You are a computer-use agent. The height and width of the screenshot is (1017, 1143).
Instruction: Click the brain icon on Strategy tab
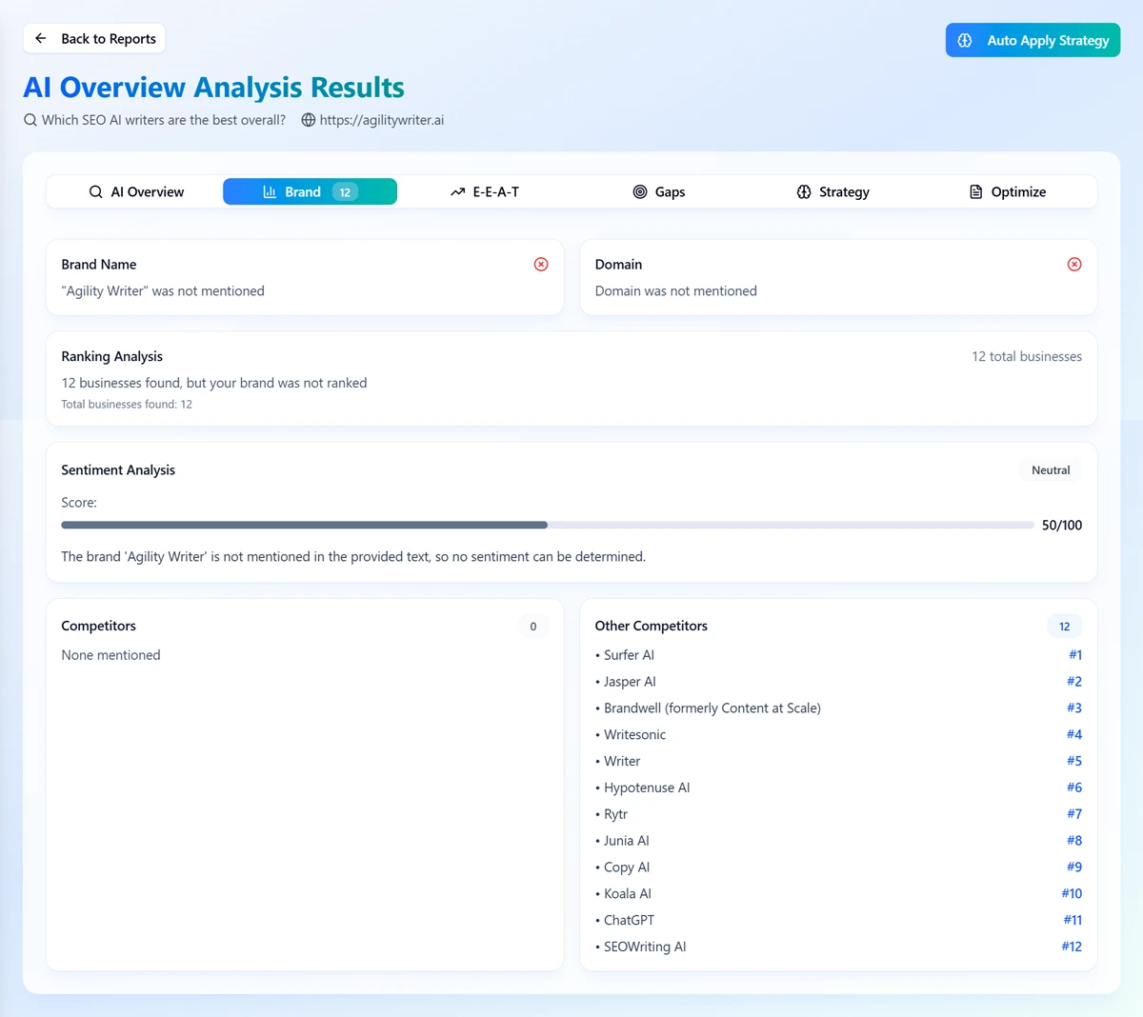click(x=804, y=191)
